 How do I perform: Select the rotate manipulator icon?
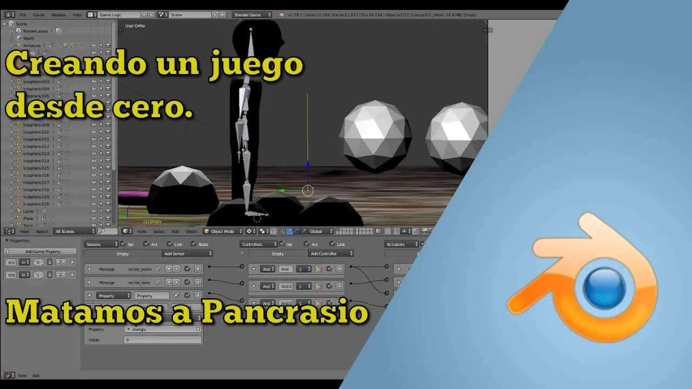[296, 231]
